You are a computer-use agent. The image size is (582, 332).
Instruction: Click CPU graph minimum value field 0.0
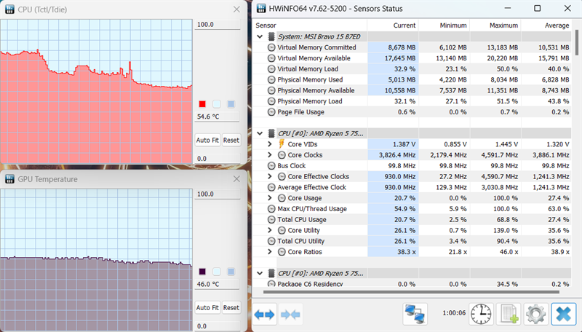coord(218,159)
